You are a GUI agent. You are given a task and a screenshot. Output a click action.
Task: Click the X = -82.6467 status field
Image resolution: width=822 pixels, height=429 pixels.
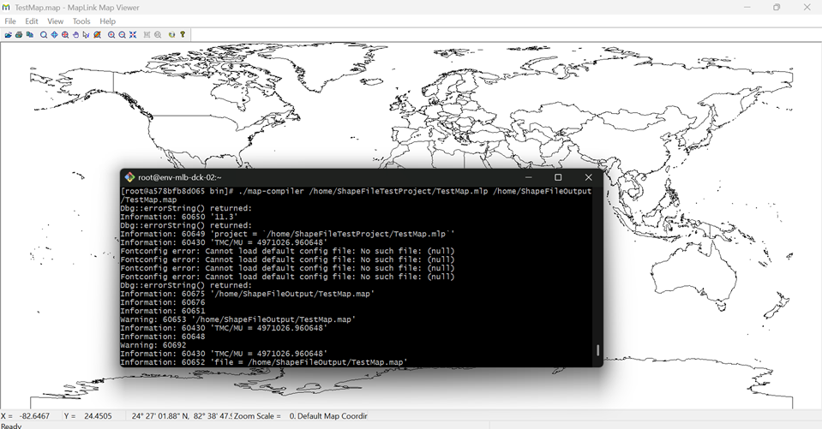26,416
